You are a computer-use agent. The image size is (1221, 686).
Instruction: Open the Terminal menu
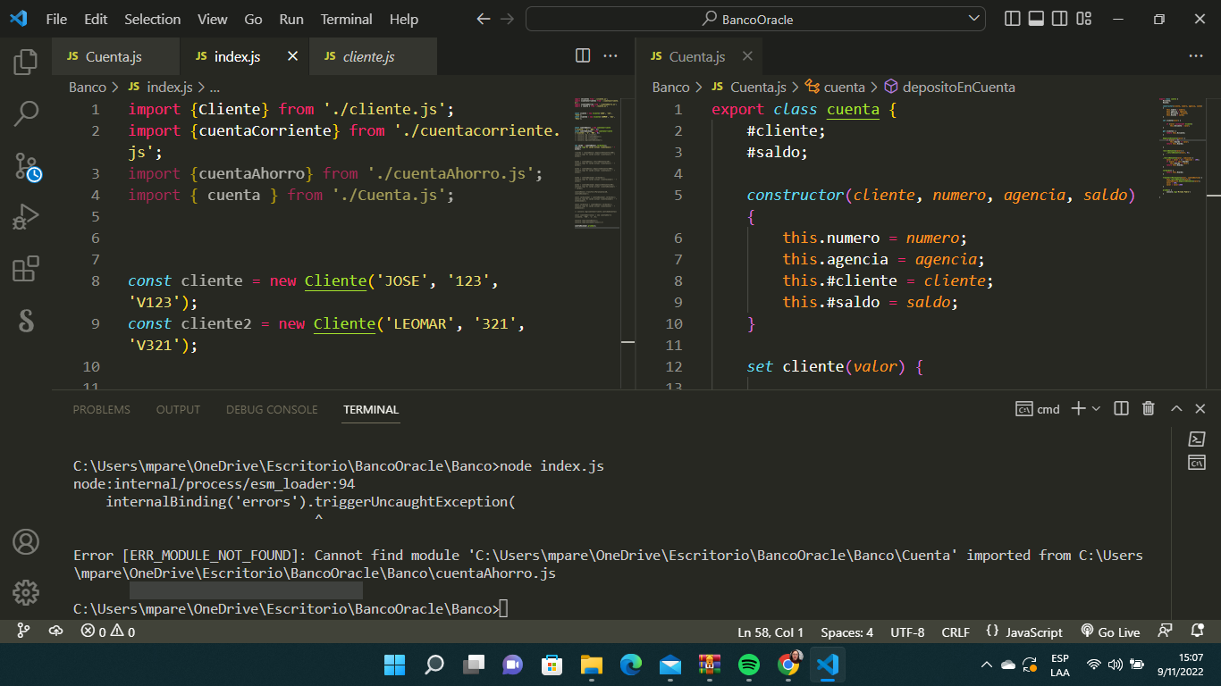(346, 19)
